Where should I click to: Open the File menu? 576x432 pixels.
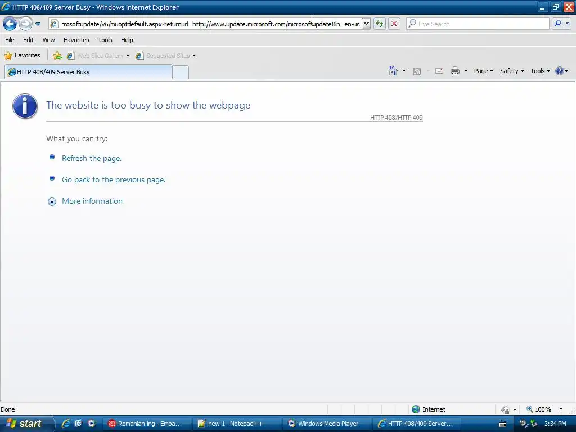point(10,40)
